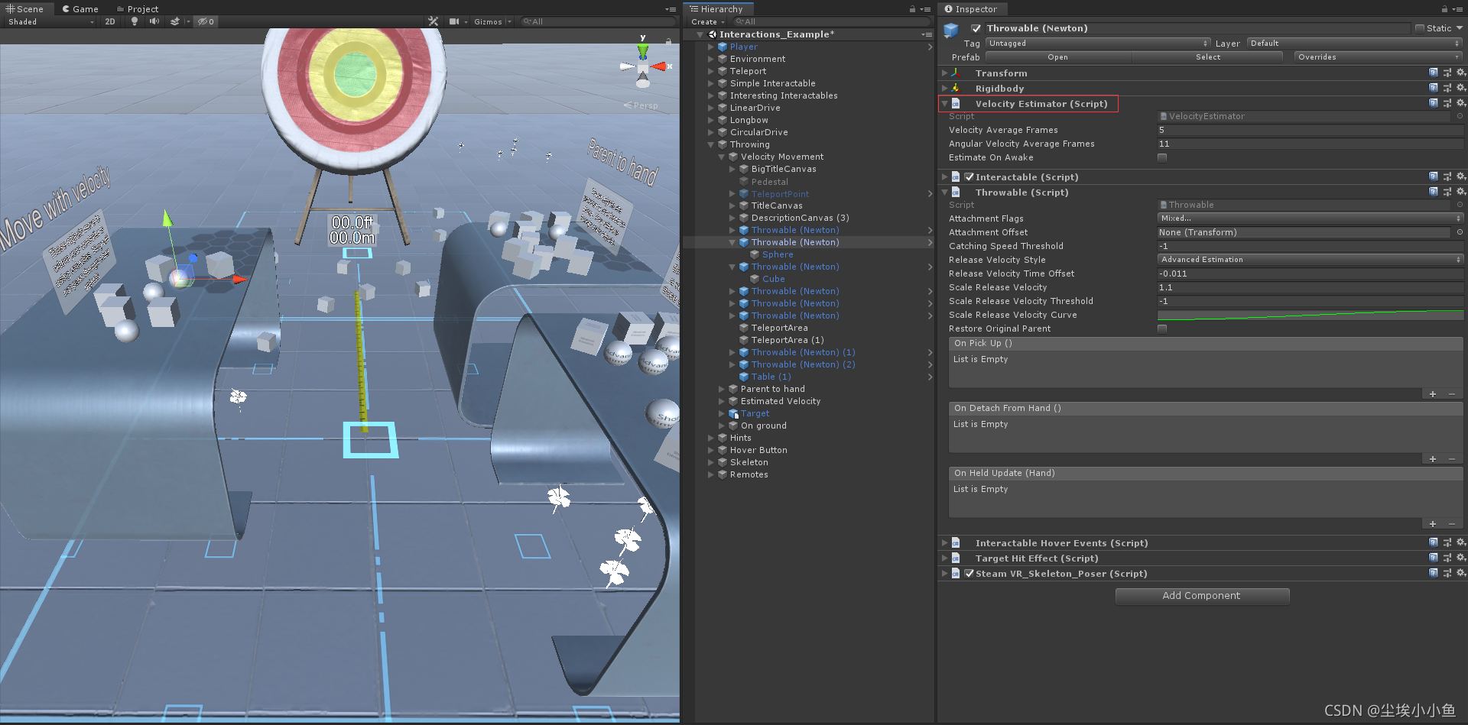The width and height of the screenshot is (1468, 725).
Task: Open Scene panel options menu icon
Action: tap(670, 9)
